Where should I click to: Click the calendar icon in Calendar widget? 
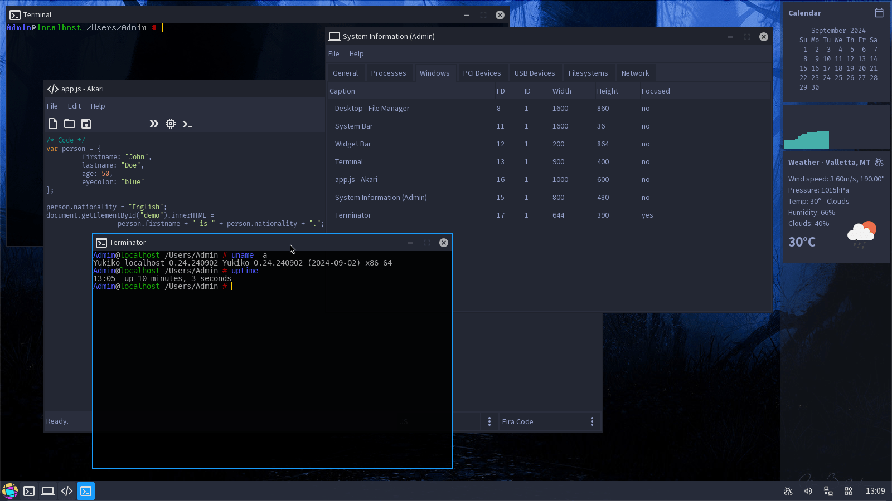879,13
